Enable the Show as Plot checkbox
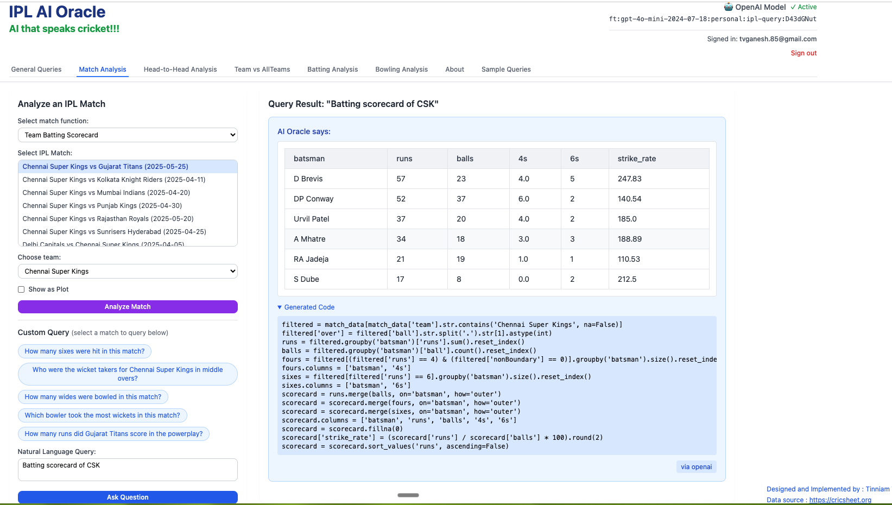This screenshot has width=892, height=505. pyautogui.click(x=21, y=289)
